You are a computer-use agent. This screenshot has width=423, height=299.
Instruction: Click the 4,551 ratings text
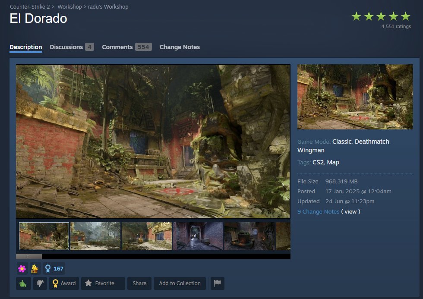click(x=396, y=26)
